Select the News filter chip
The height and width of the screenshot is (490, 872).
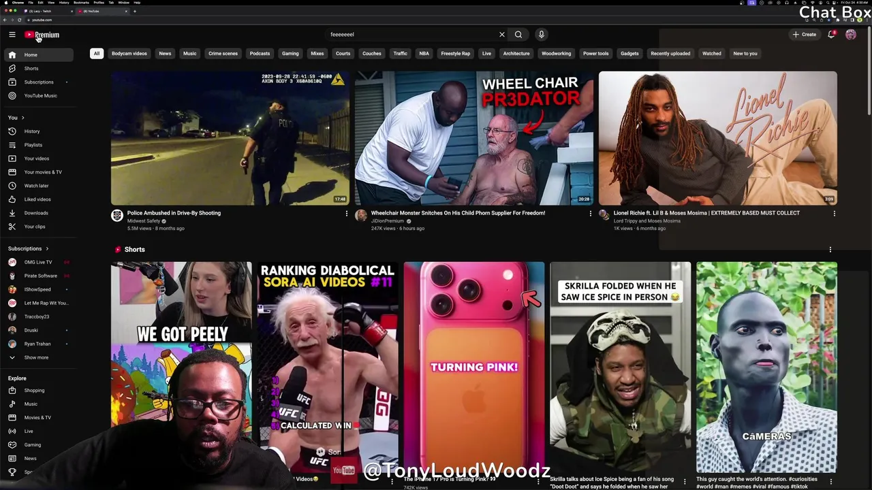coord(165,53)
